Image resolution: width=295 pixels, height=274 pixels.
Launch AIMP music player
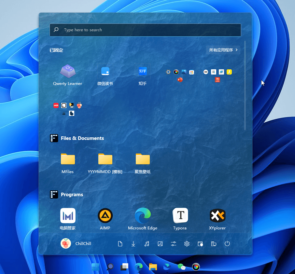click(x=105, y=219)
